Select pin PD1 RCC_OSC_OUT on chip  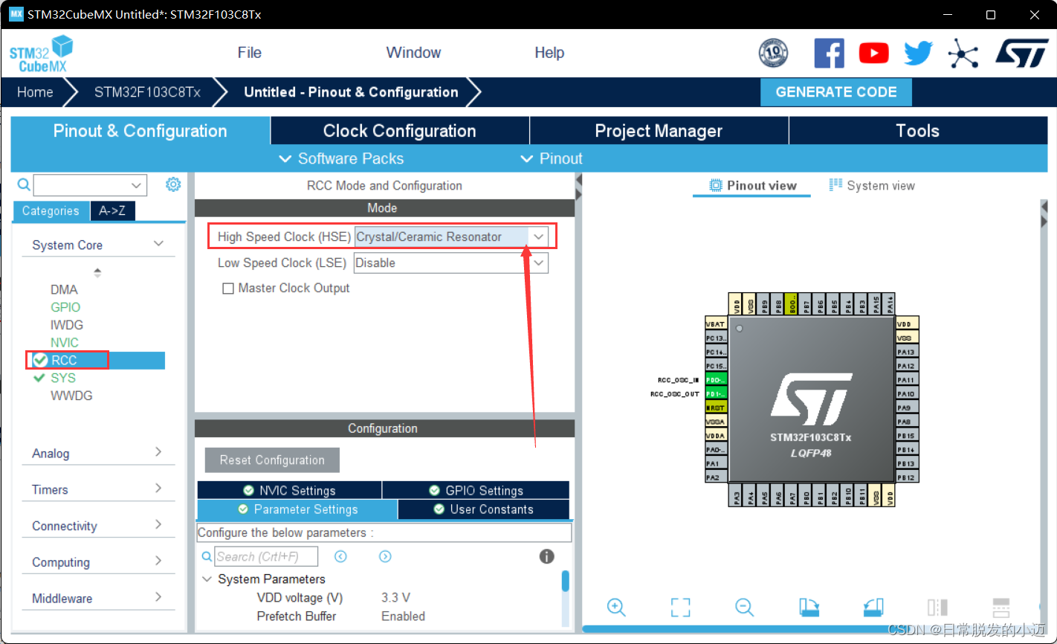(x=716, y=394)
